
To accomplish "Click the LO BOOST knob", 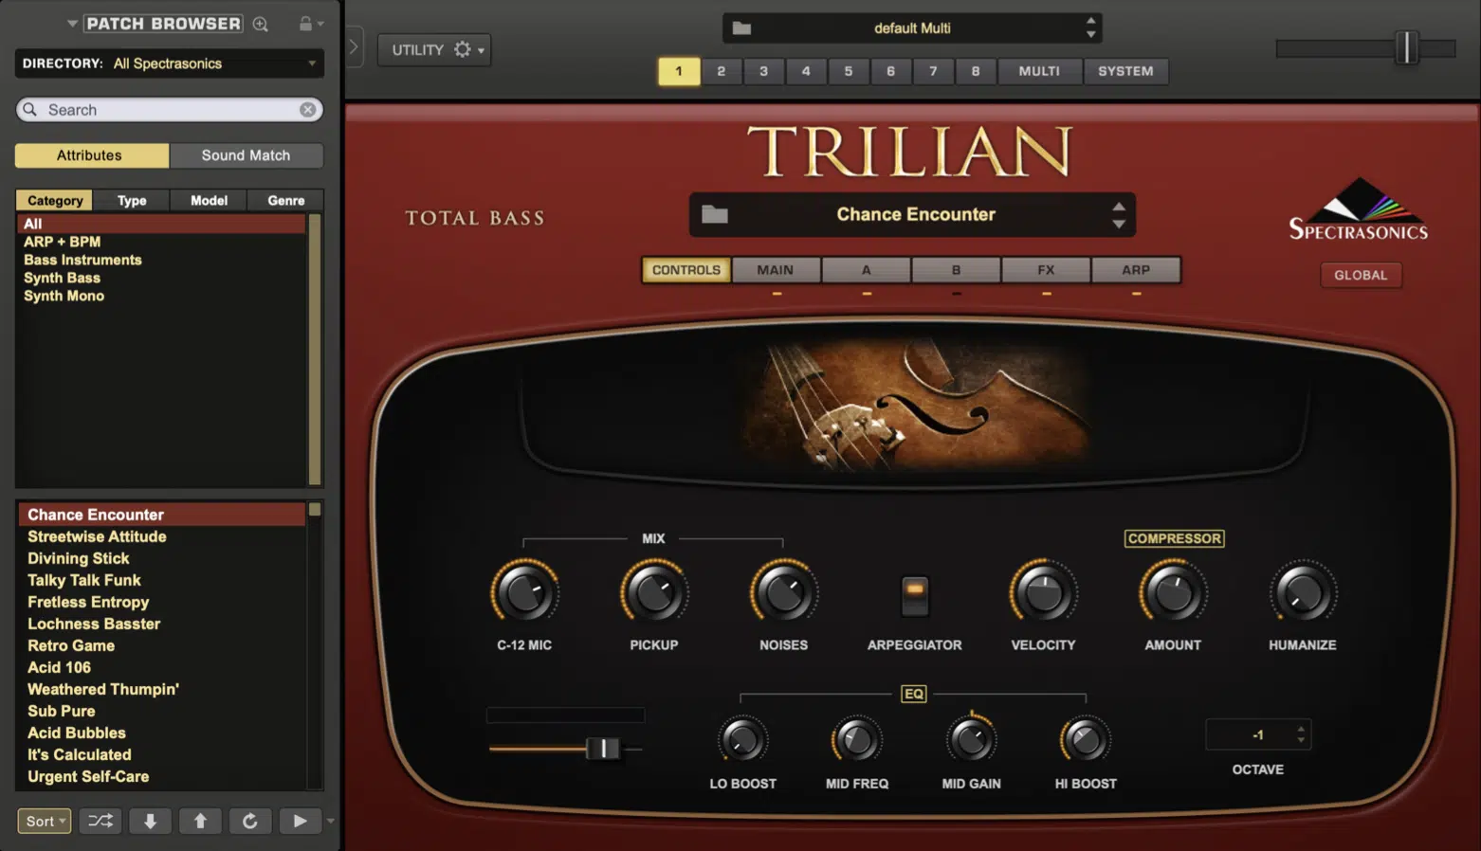I will pos(742,740).
